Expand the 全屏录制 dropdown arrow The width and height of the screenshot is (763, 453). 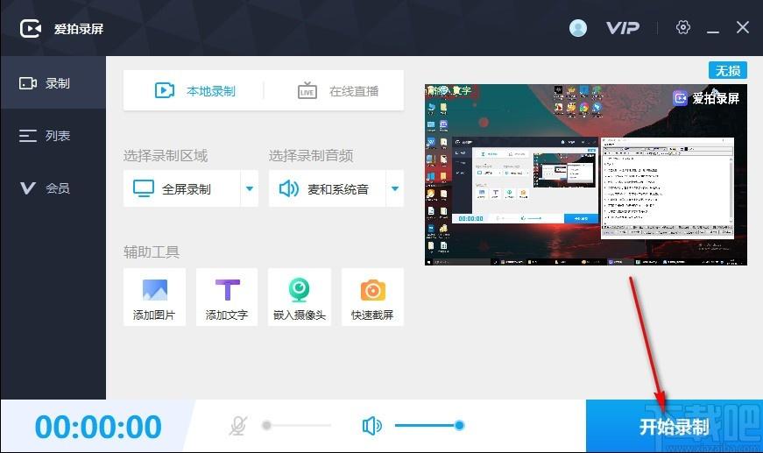pyautogui.click(x=250, y=188)
